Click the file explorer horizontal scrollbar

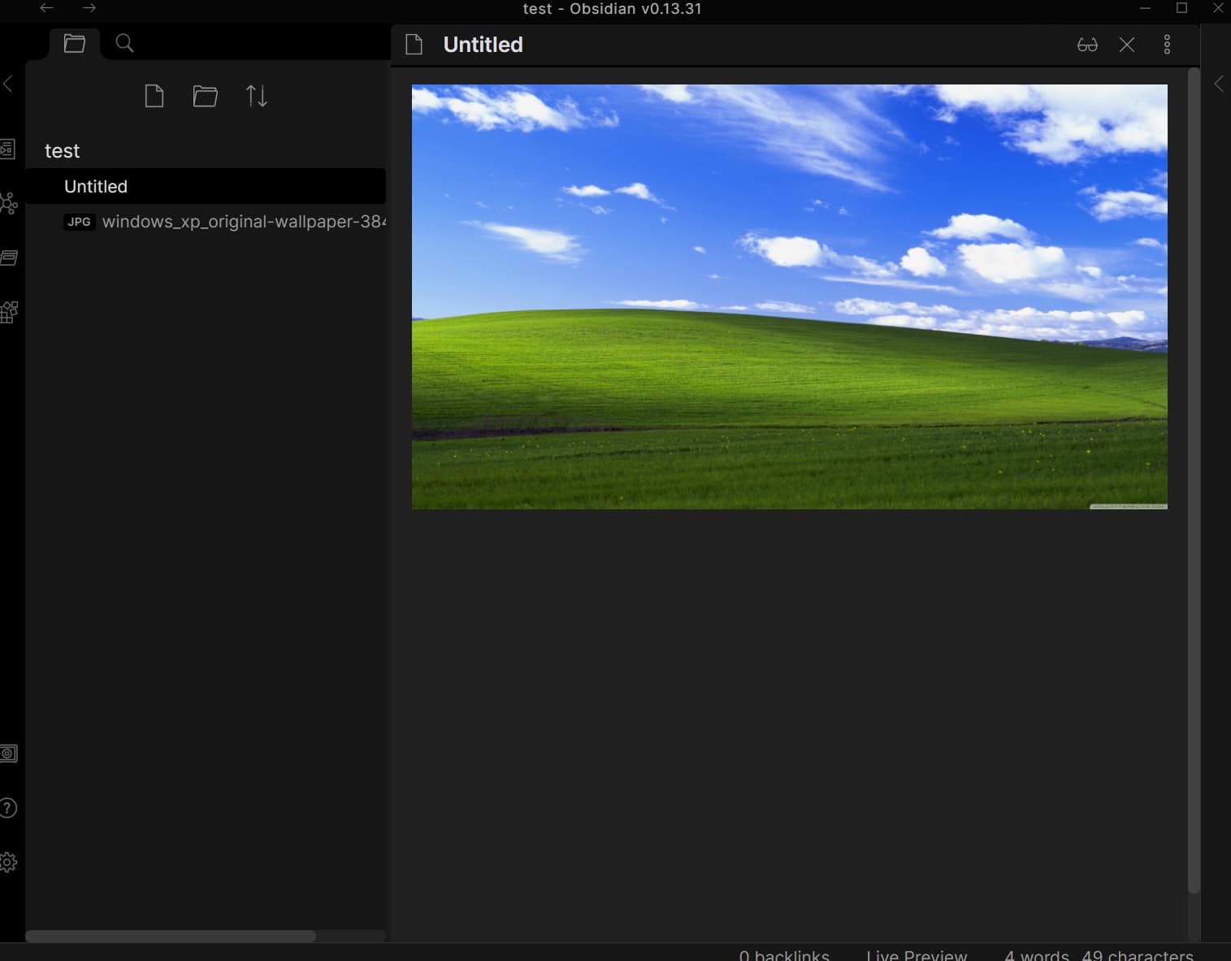(171, 936)
